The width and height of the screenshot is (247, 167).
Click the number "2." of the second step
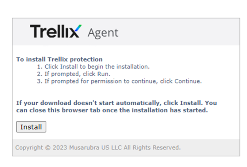coord(40,74)
